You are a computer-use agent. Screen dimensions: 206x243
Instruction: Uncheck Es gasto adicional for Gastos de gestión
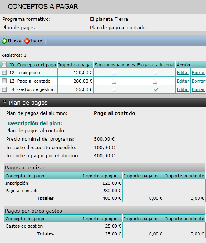[155, 89]
